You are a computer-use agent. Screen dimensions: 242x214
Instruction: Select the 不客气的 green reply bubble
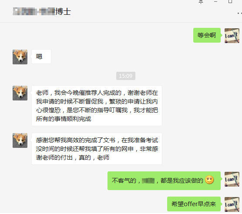point(164,181)
